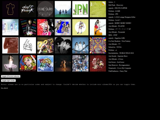Click 'Perfume - JPN' list entry
Screen dimensions: 160x120
coord(113,14)
